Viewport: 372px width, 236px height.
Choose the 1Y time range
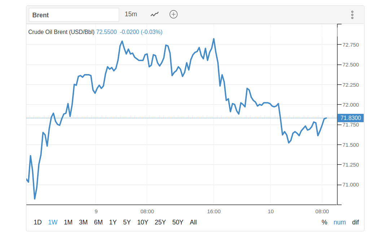pos(113,222)
